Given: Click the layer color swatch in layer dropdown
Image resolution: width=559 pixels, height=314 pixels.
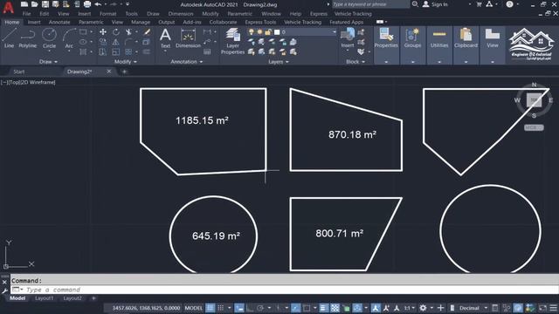Looking at the screenshot, I should coord(277,32).
